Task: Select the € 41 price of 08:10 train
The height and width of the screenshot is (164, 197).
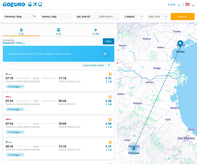Action: coord(108,146)
